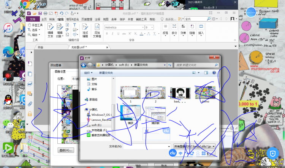Open the 文件 File menu

(33, 19)
